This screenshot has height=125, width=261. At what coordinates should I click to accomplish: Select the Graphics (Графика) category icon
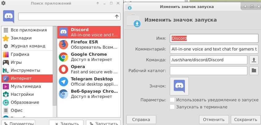pyautogui.click(x=6, y=54)
